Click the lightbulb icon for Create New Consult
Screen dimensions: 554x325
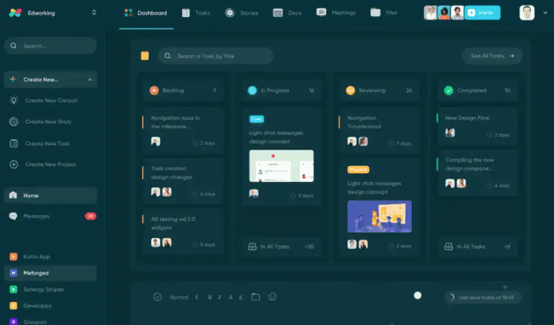tap(14, 101)
